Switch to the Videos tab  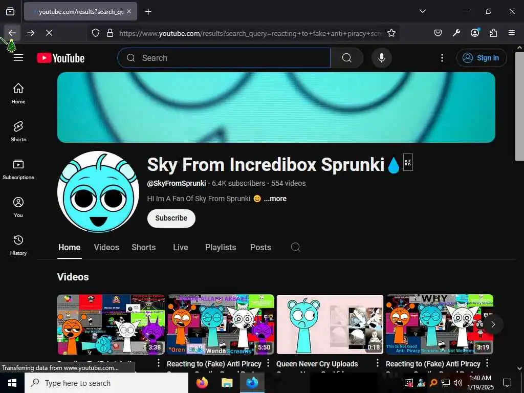106,247
